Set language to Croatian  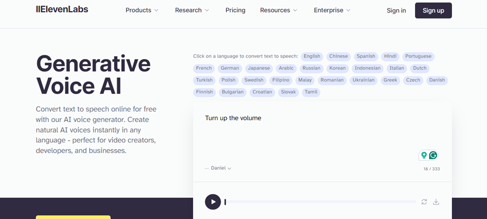click(x=262, y=92)
